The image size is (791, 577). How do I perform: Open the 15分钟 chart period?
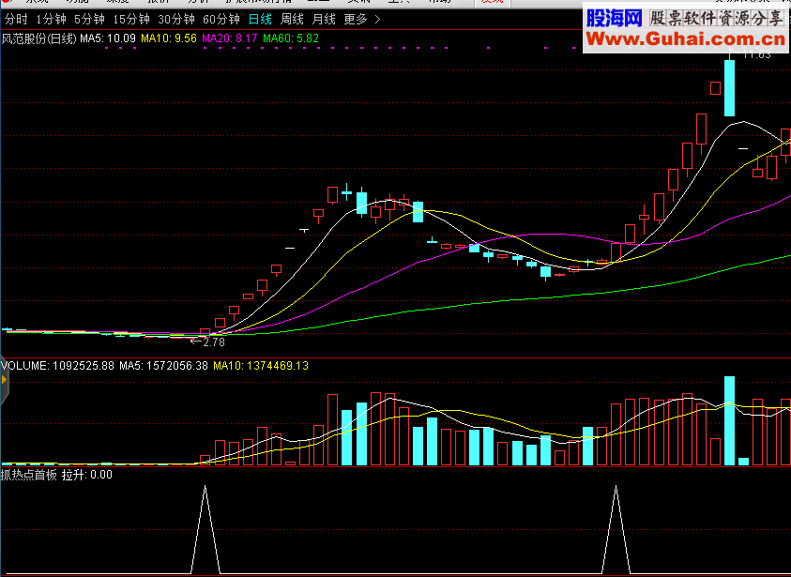pos(131,20)
